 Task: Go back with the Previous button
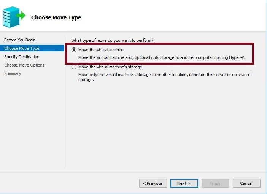click(153, 183)
